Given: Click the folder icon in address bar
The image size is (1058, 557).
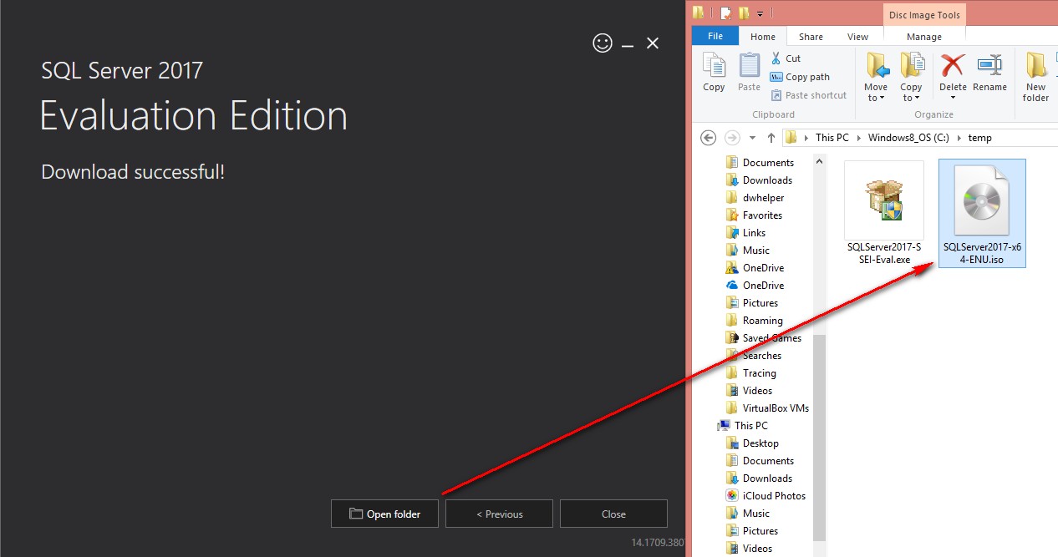Looking at the screenshot, I should [x=791, y=138].
